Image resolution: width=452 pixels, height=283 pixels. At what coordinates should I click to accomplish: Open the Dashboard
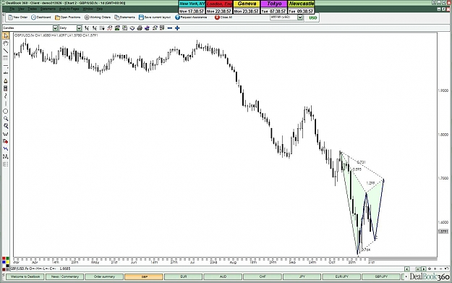pos(41,17)
